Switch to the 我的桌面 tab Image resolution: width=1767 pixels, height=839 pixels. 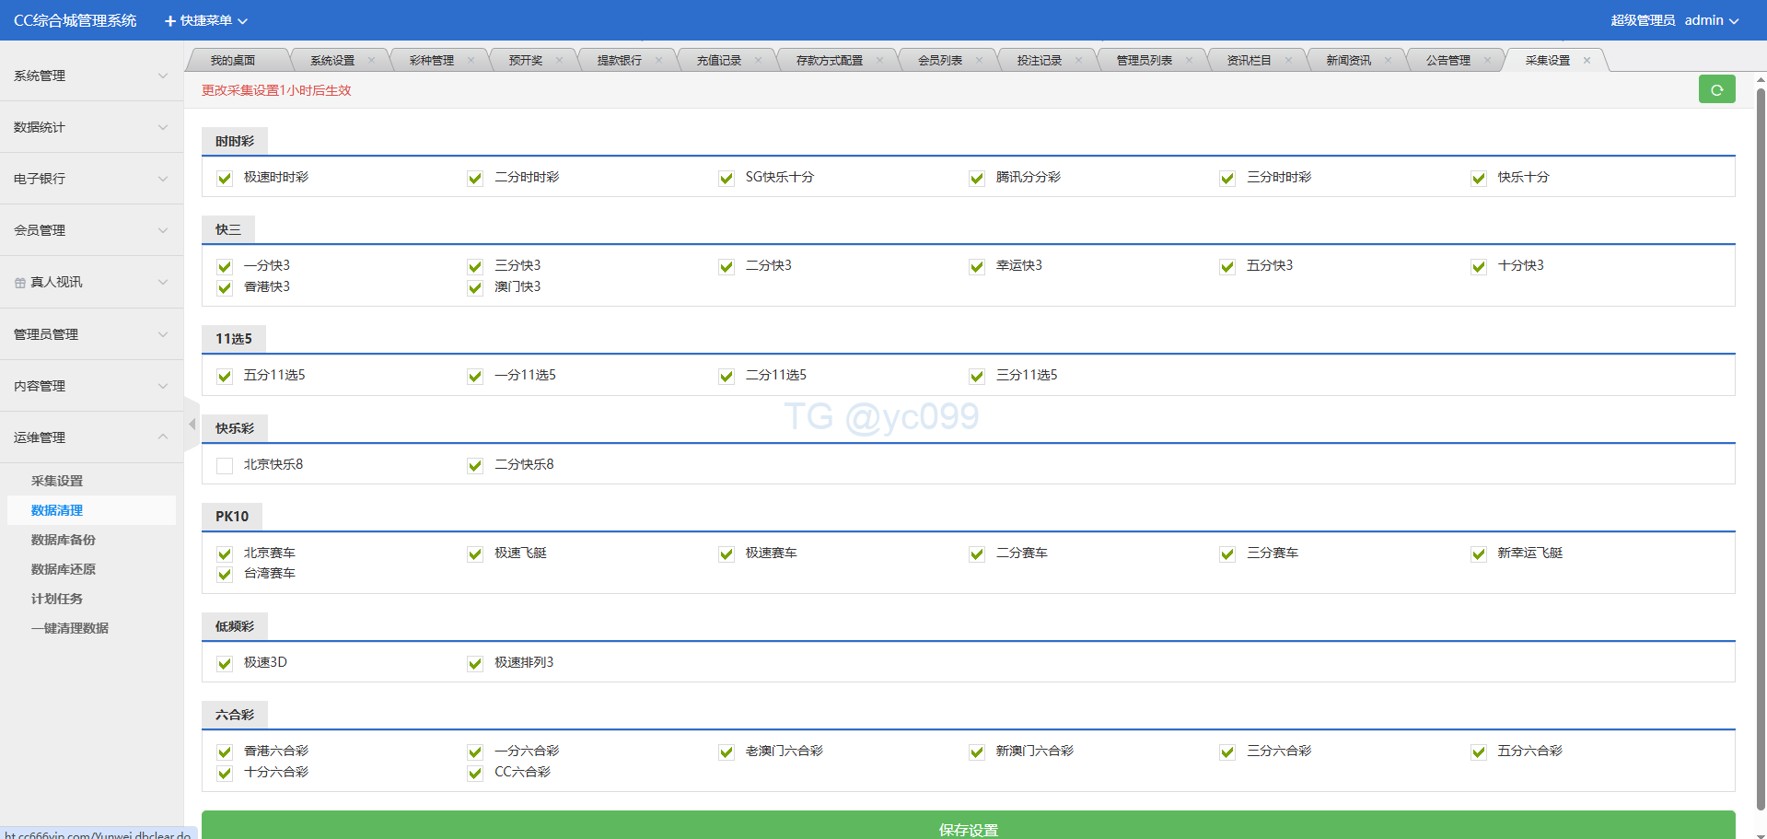232,61
